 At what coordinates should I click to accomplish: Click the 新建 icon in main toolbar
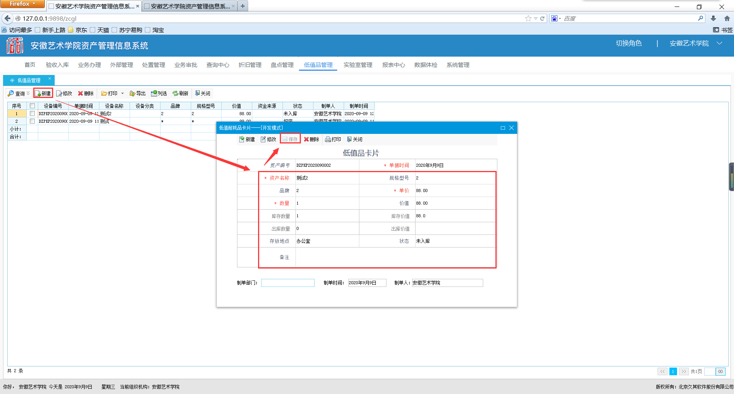tap(38, 93)
